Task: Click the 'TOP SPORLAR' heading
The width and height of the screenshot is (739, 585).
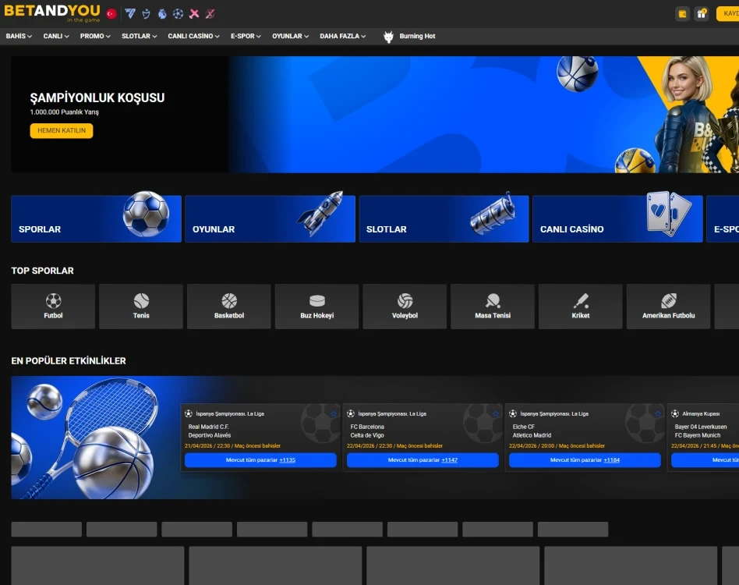Action: tap(42, 271)
